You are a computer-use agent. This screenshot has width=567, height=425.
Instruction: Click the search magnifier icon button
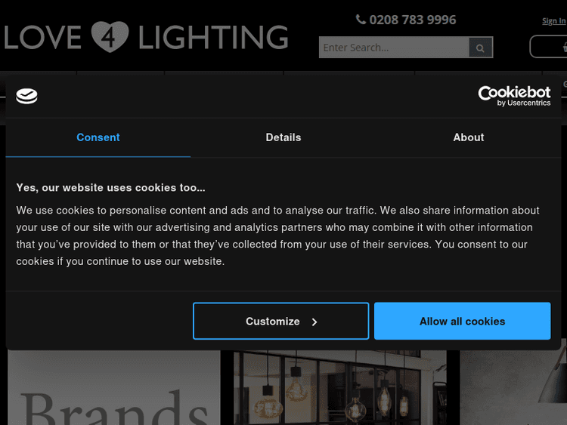coord(480,48)
